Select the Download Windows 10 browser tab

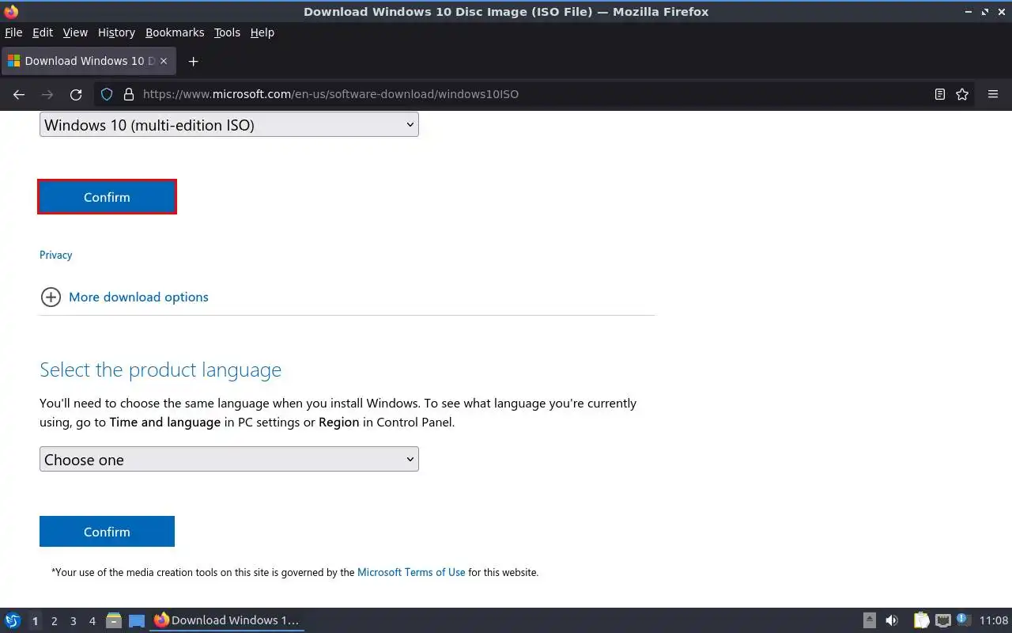[87, 61]
